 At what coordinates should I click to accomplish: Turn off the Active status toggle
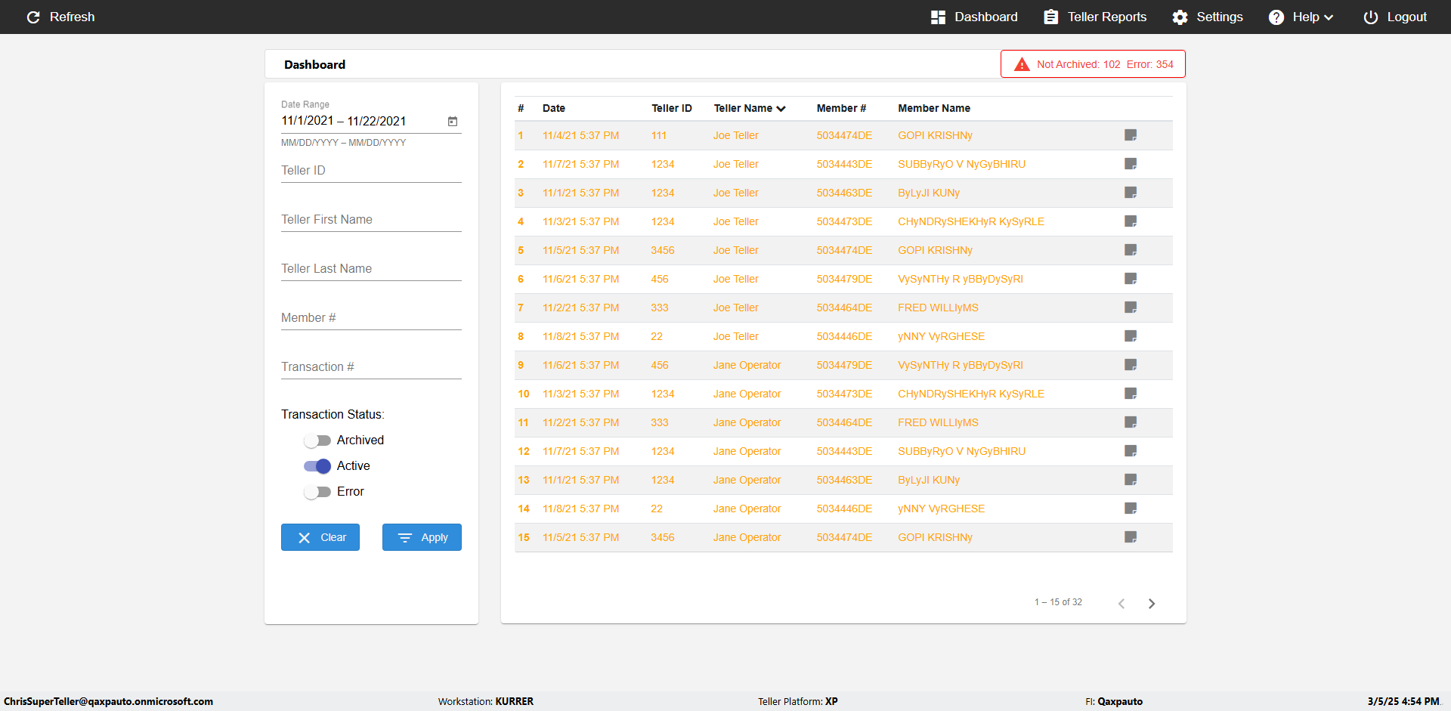tap(317, 466)
